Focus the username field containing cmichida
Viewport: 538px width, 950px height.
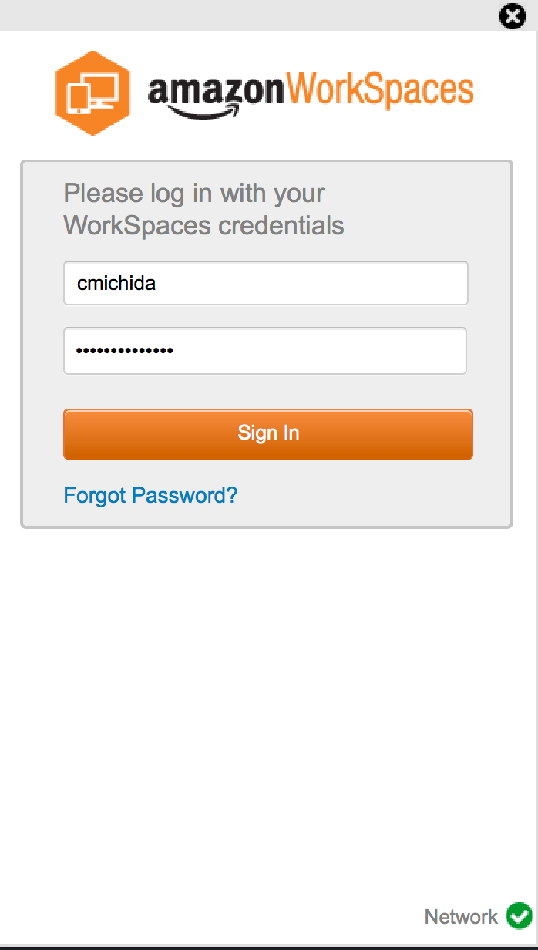click(x=265, y=283)
